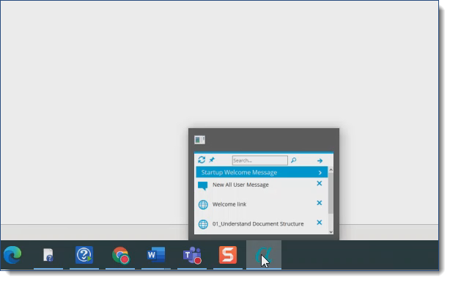Pin the popup panel open
Image resolution: width=450 pixels, height=282 pixels.
tap(212, 160)
